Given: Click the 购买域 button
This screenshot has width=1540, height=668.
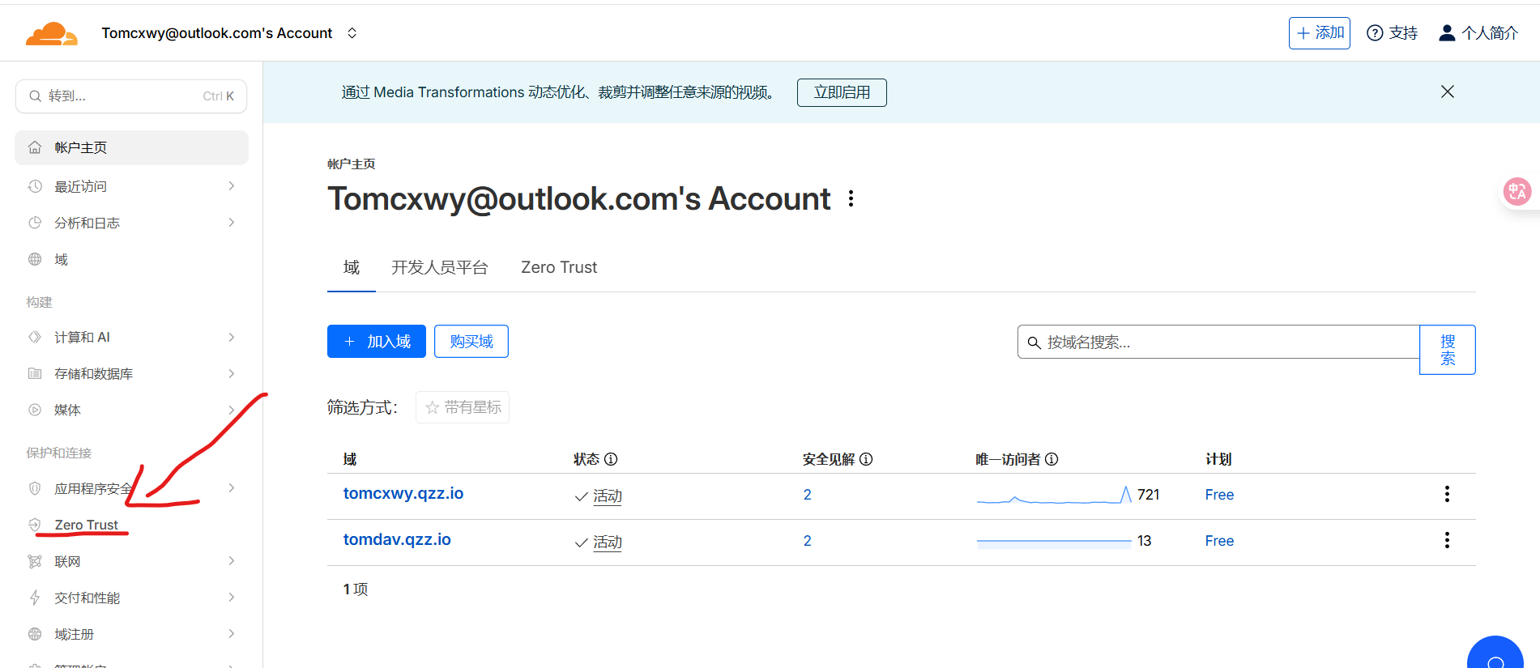Looking at the screenshot, I should 471,342.
